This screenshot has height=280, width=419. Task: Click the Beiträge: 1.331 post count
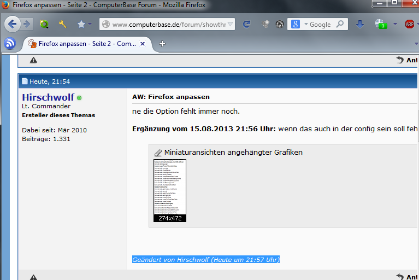point(46,139)
